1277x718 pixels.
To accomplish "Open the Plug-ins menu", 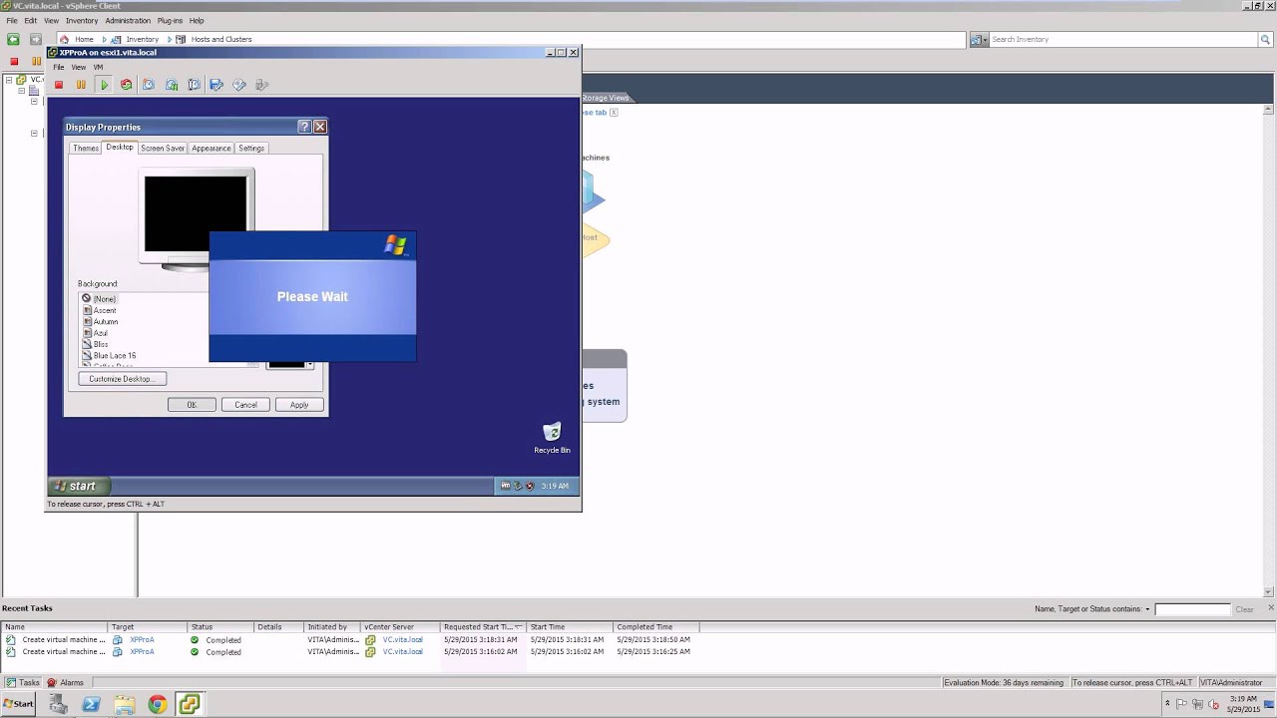I will [x=170, y=20].
